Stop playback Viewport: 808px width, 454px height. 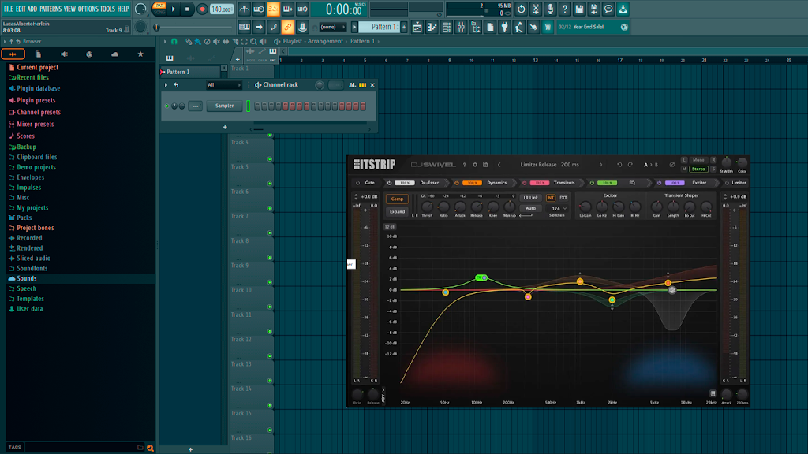pos(187,9)
